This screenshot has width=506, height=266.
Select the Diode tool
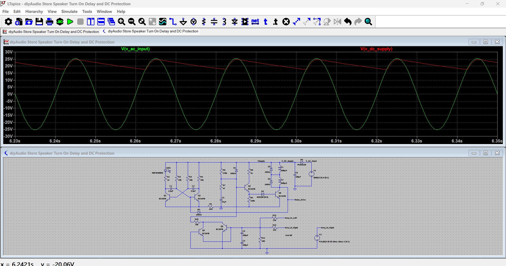pyautogui.click(x=235, y=22)
